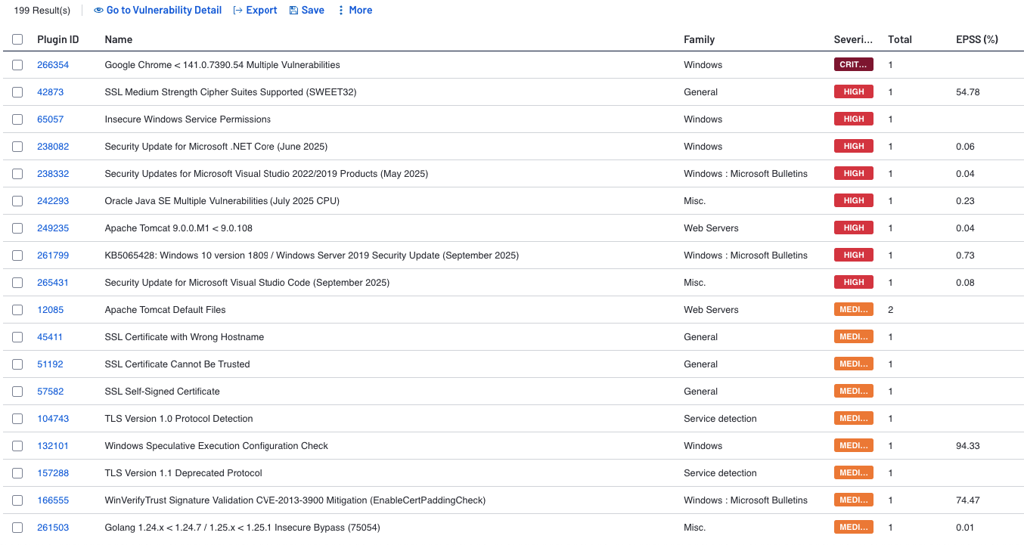This screenshot has height=545, width=1024.
Task: Select checkbox for Apache Tomcat Default Files
Action: click(x=17, y=310)
